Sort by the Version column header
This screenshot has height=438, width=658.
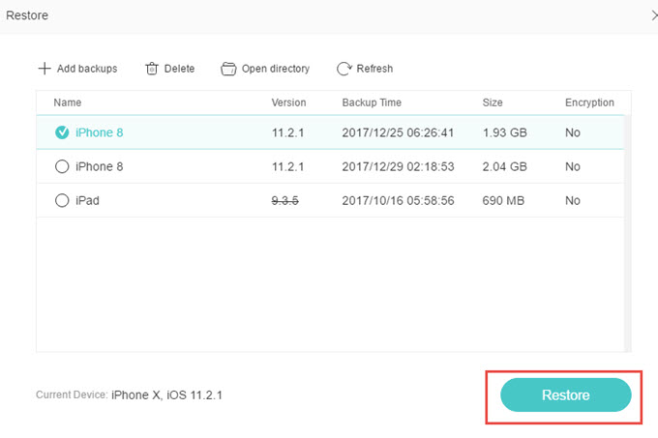[288, 102]
